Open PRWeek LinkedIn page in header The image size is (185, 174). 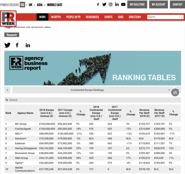(117, 5)
